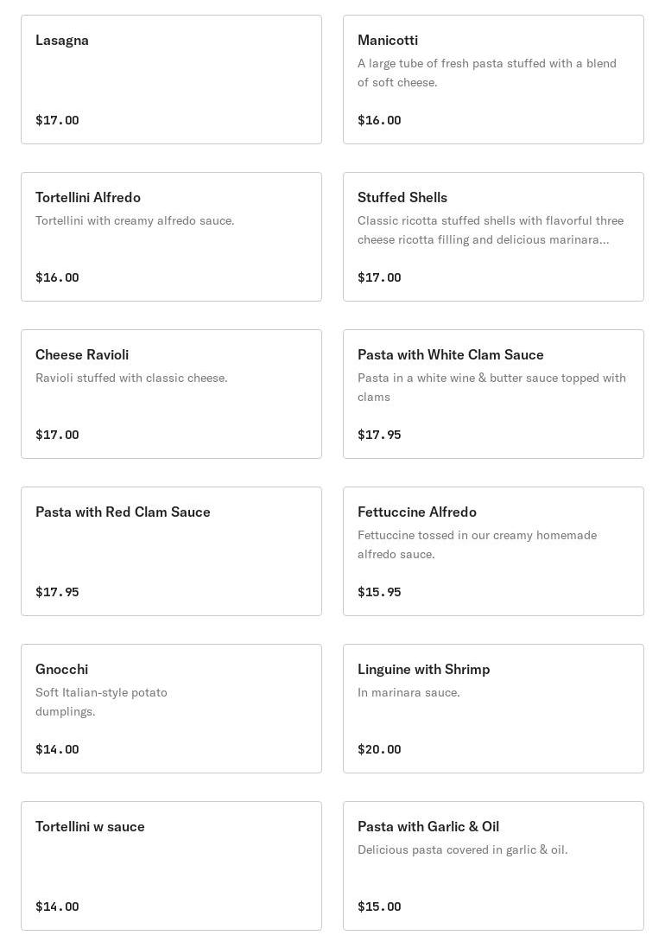Viewport: 665px width, 948px height.
Task: Open Pasta with Red Clam Sauce
Action: [171, 550]
